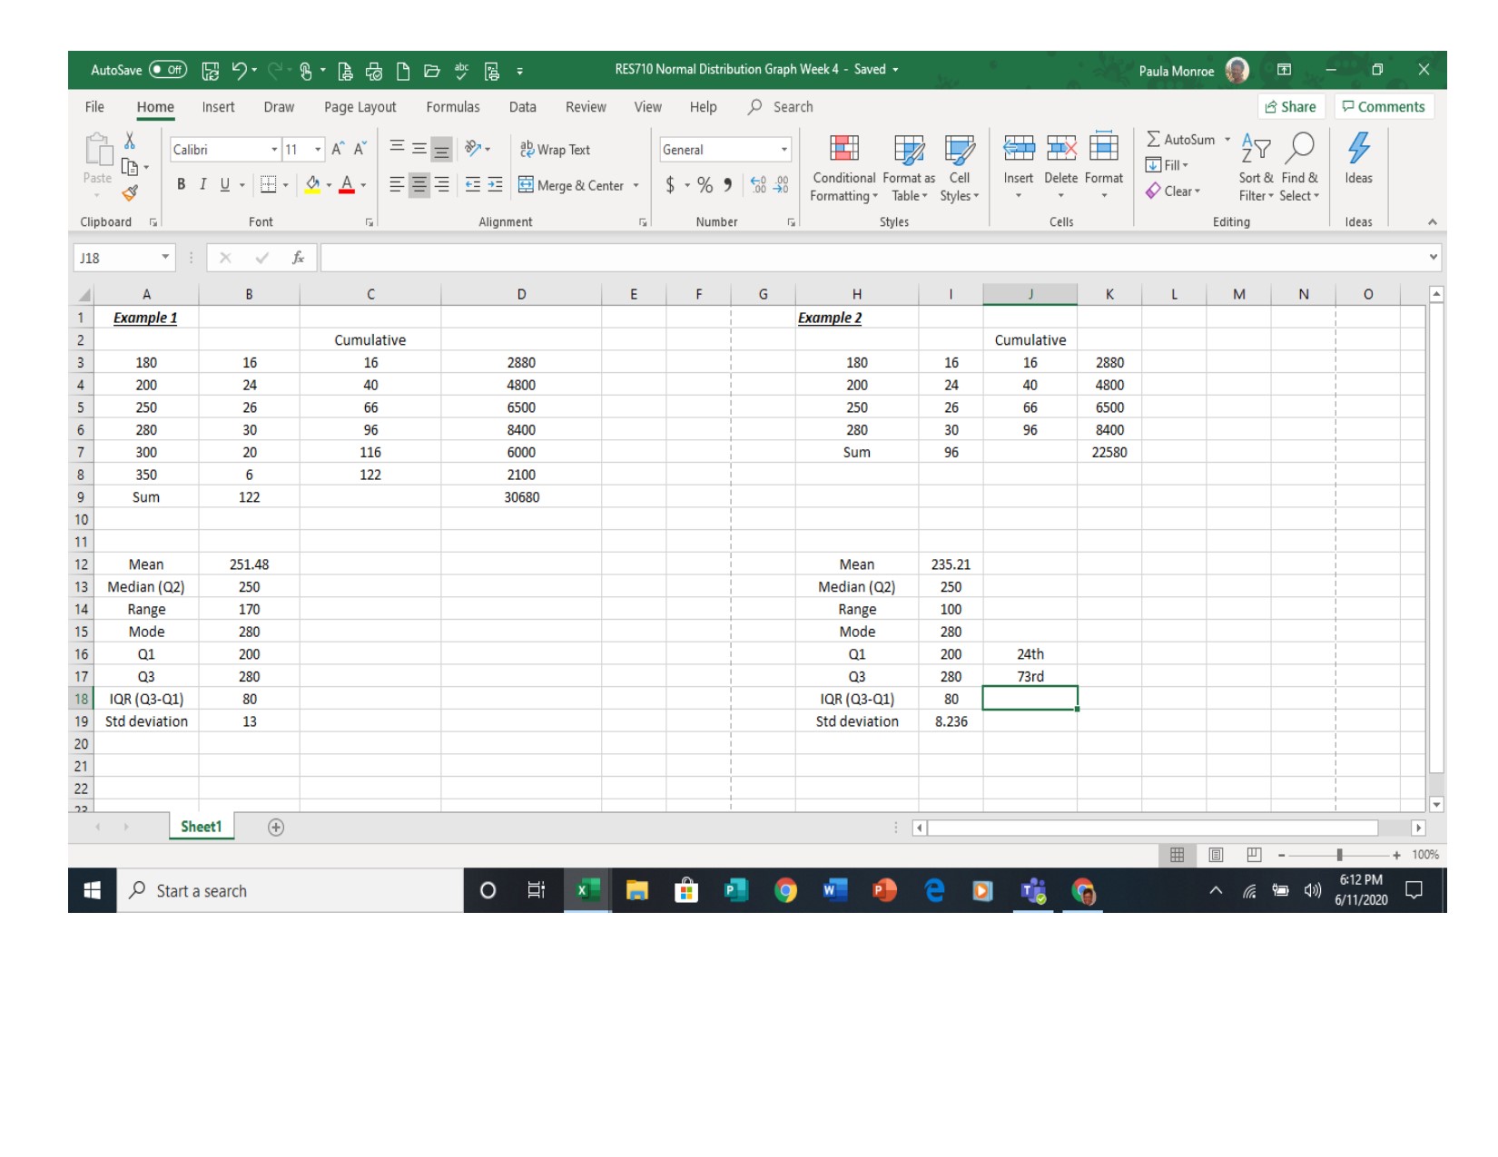Apply the red font color

[x=347, y=184]
